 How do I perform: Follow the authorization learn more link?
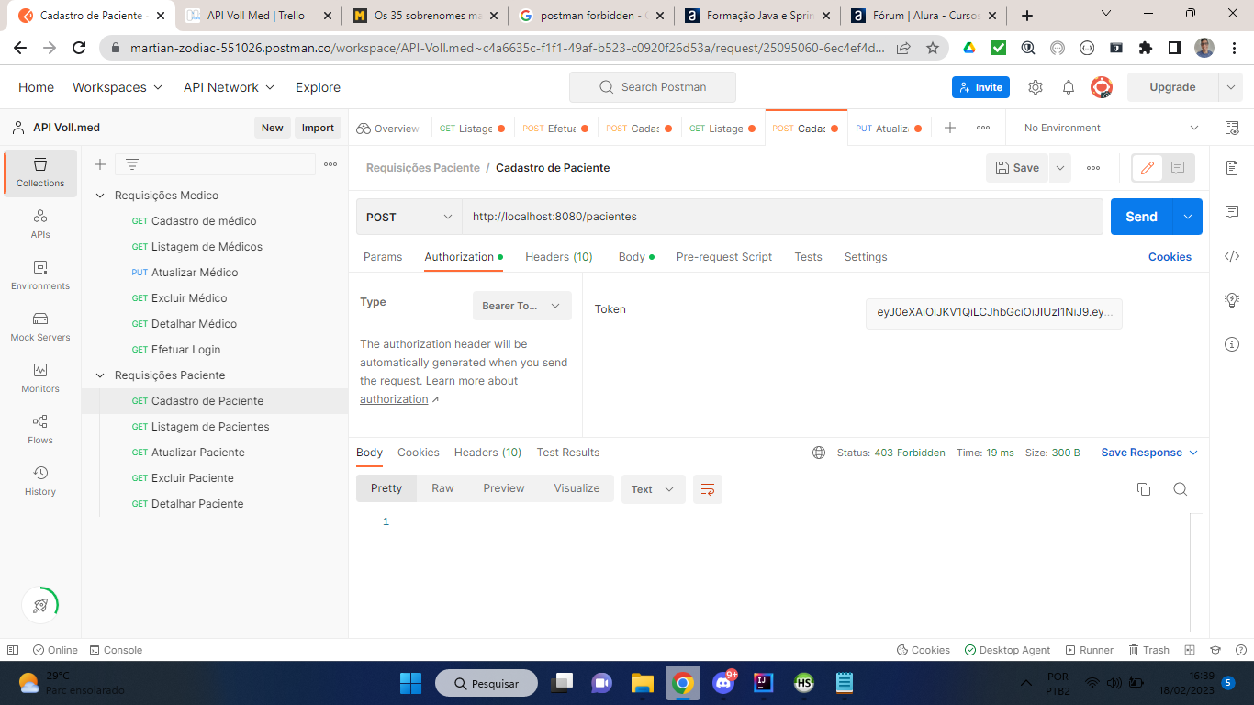point(394,399)
